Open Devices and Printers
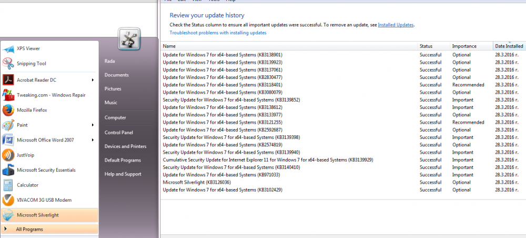526x238 pixels. [125, 146]
